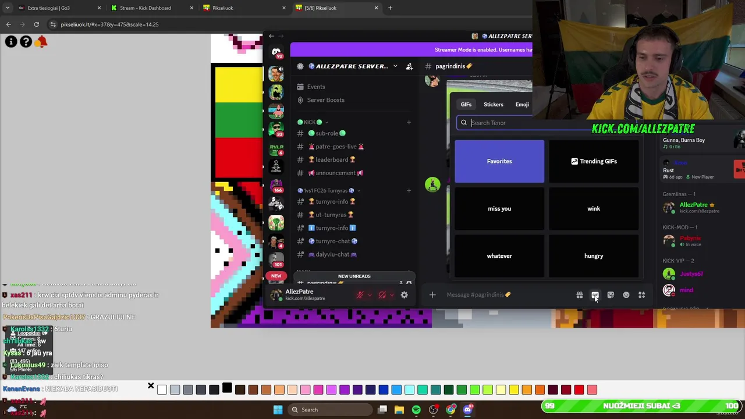Select the bright red color swatch

(x=579, y=390)
